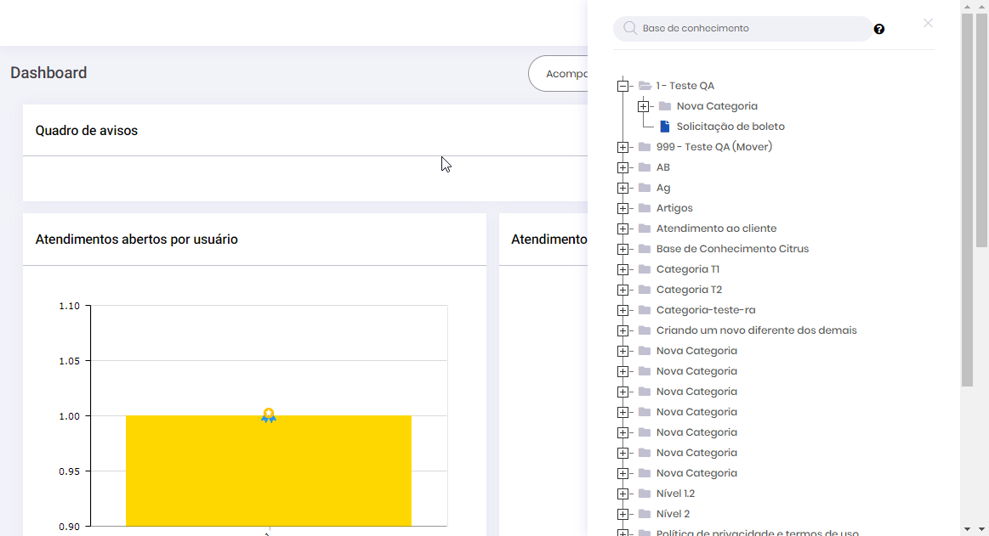
Task: Click the award badge icon on chart bar
Action: pyautogui.click(x=269, y=415)
